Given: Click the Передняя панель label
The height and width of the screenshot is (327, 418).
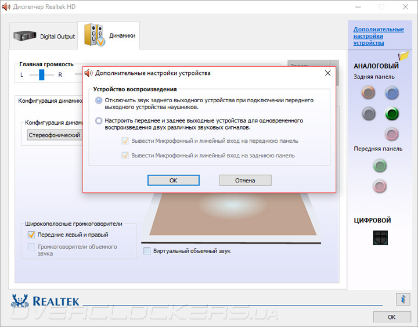Looking at the screenshot, I should pyautogui.click(x=378, y=149).
